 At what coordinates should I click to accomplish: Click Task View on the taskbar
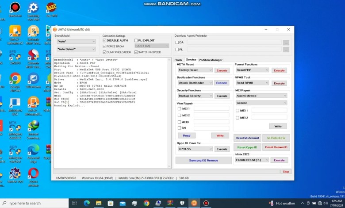click(x=74, y=203)
